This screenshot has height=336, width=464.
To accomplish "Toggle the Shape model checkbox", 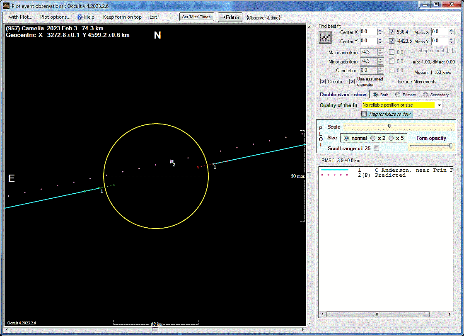I will click(450, 50).
